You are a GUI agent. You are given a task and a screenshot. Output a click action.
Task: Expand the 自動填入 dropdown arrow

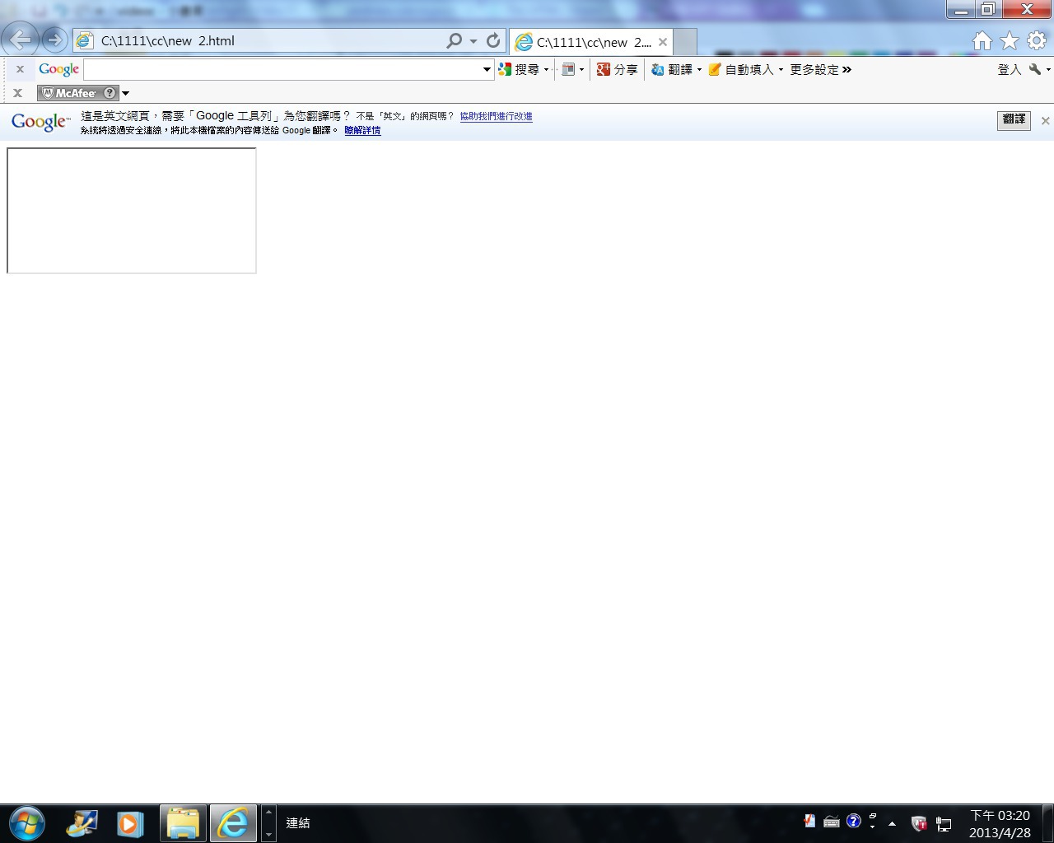click(x=781, y=70)
